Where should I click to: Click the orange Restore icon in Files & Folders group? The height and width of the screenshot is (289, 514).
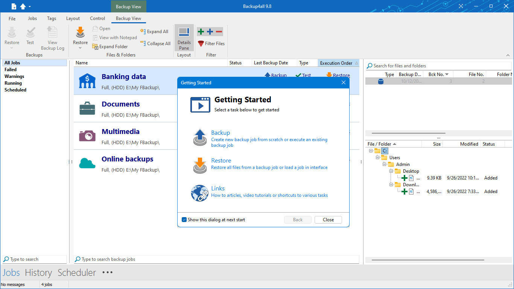80,32
